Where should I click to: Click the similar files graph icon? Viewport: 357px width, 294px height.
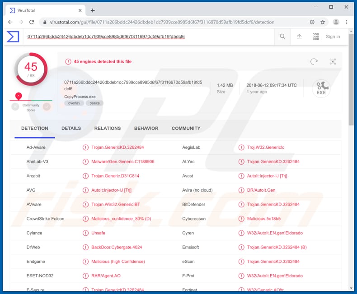[333, 62]
